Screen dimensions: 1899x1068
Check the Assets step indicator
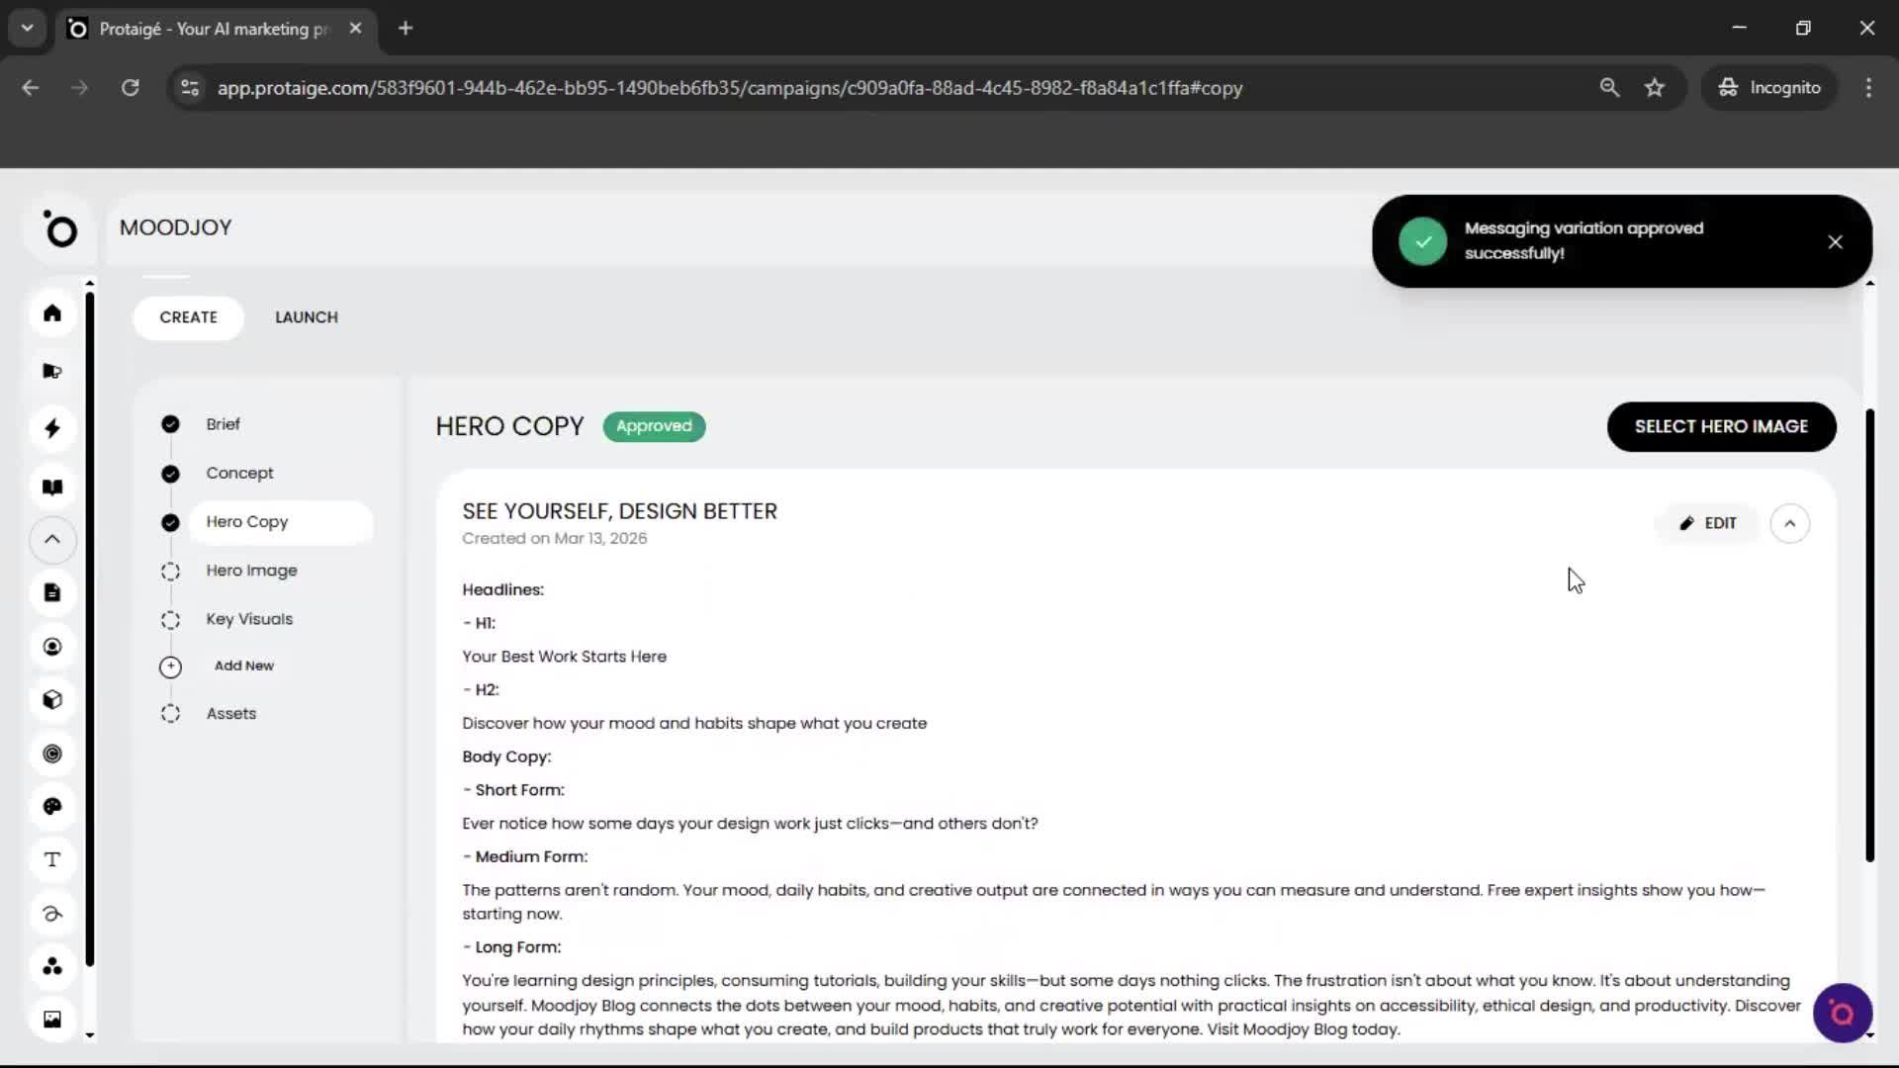click(169, 713)
